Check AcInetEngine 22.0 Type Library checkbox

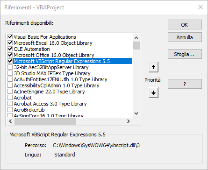click(10, 92)
